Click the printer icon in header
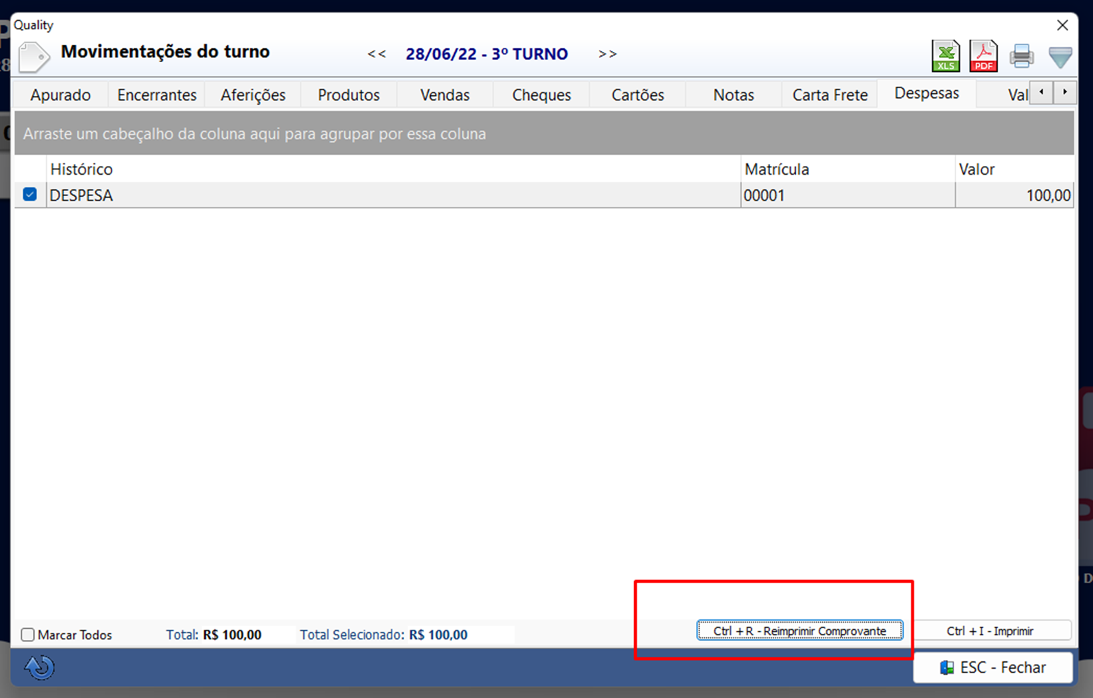Image resolution: width=1093 pixels, height=698 pixels. (1022, 56)
